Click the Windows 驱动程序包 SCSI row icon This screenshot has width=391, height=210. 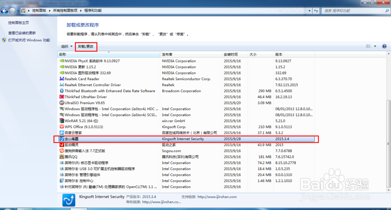tap(62, 115)
